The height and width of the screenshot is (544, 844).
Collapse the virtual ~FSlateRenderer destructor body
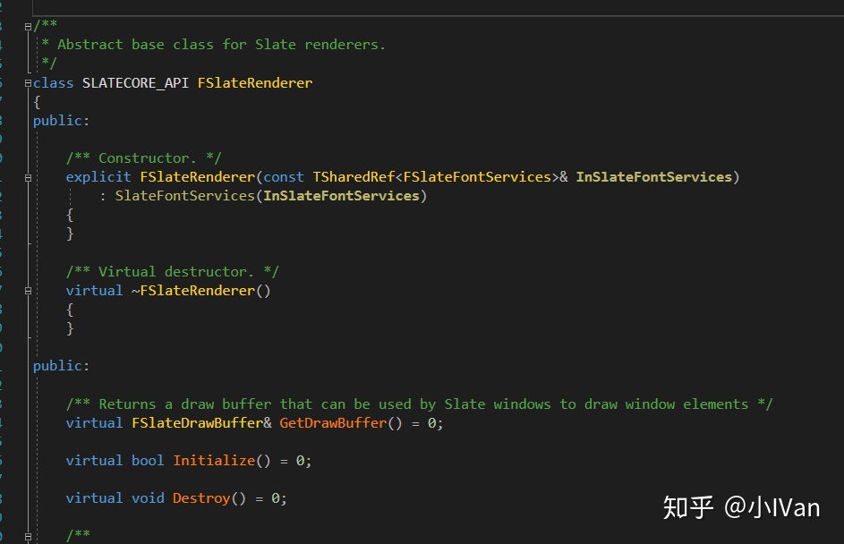tap(28, 291)
